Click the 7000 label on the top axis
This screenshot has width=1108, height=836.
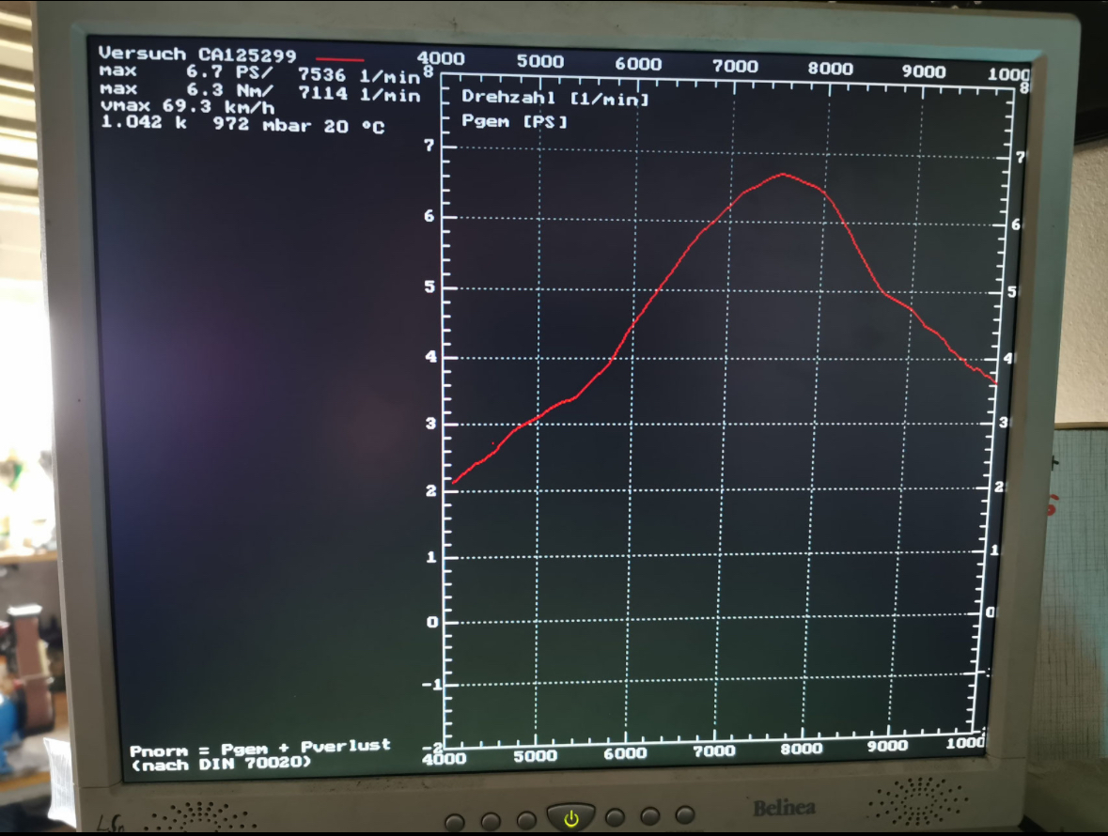[x=735, y=67]
